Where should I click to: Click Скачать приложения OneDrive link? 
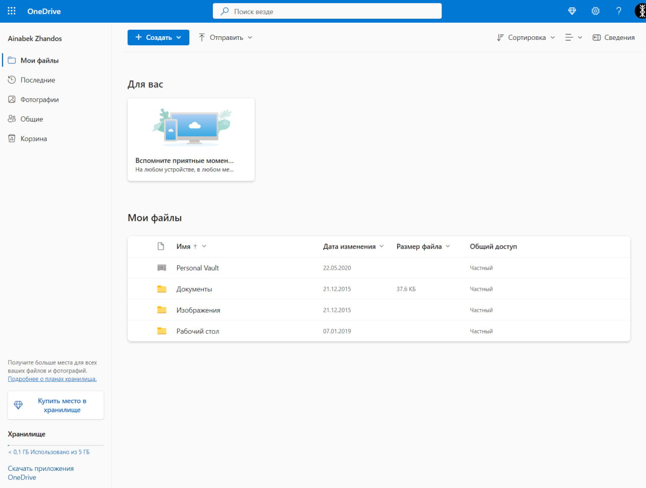41,473
